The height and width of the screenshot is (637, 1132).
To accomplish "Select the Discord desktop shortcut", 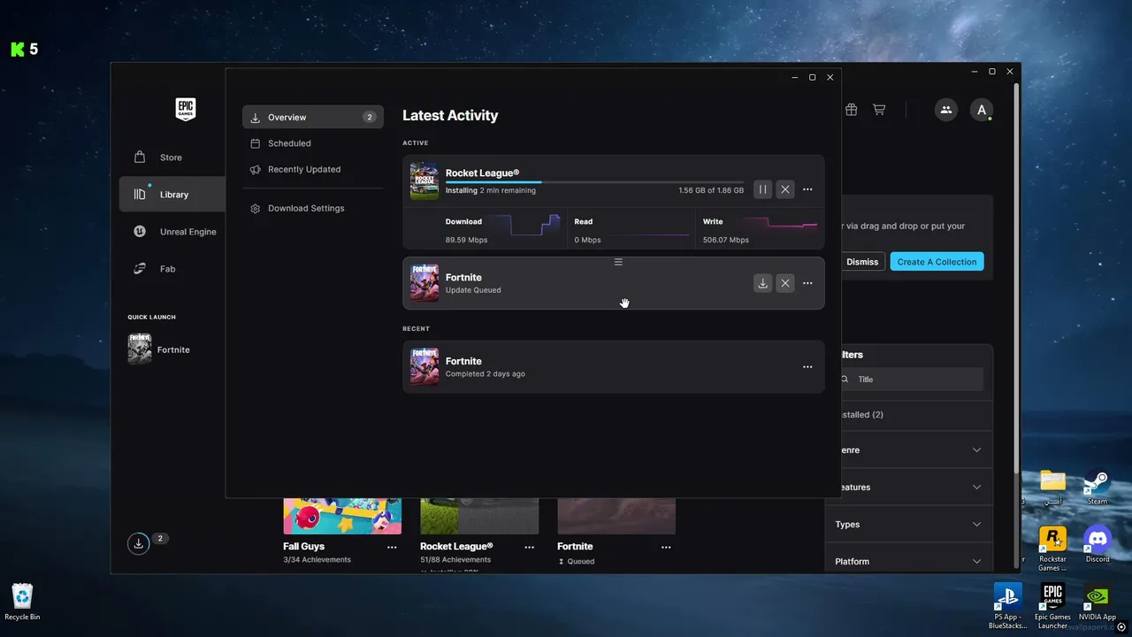I will (1098, 545).
